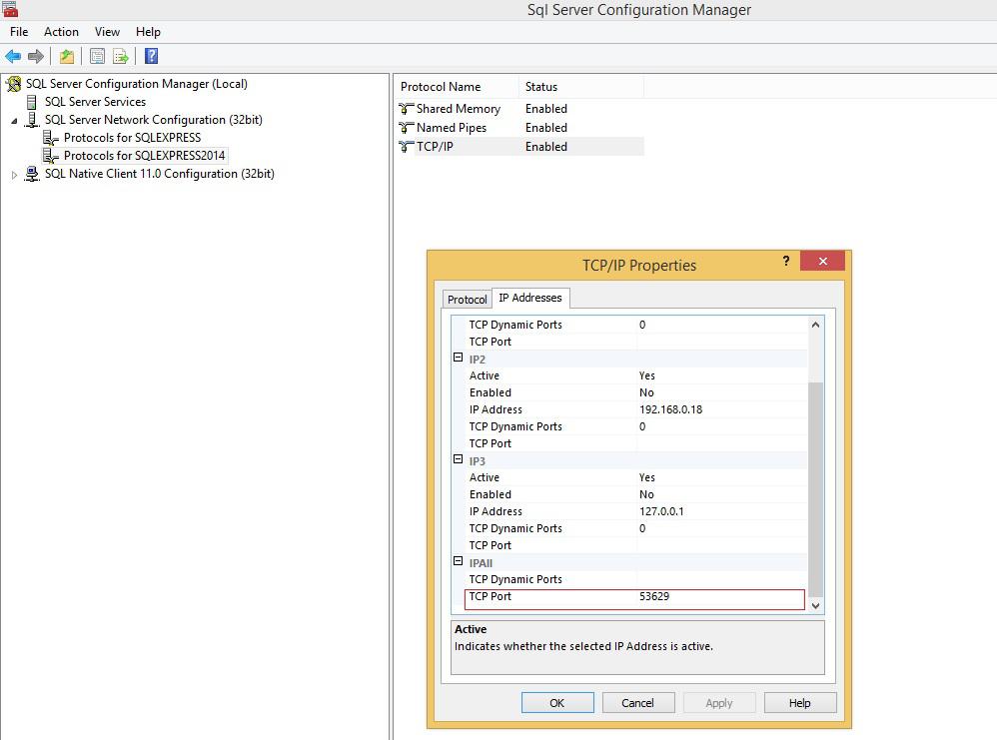Select Protocols for SQLEXPRESS2014 tree item

point(144,155)
